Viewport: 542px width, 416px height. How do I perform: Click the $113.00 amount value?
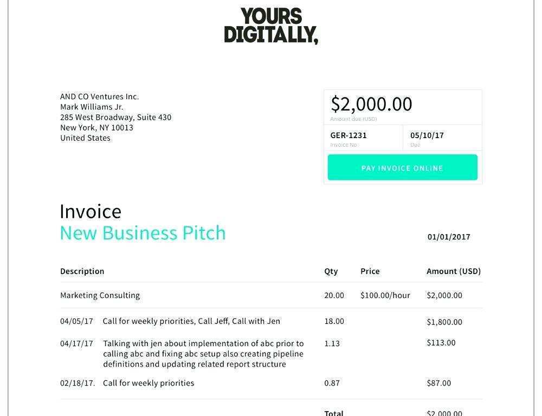pyautogui.click(x=441, y=342)
